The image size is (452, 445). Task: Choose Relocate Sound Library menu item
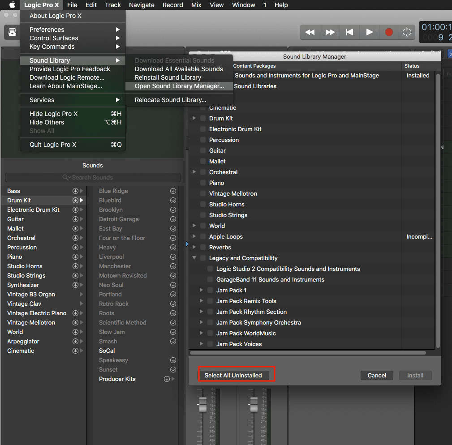179,100
